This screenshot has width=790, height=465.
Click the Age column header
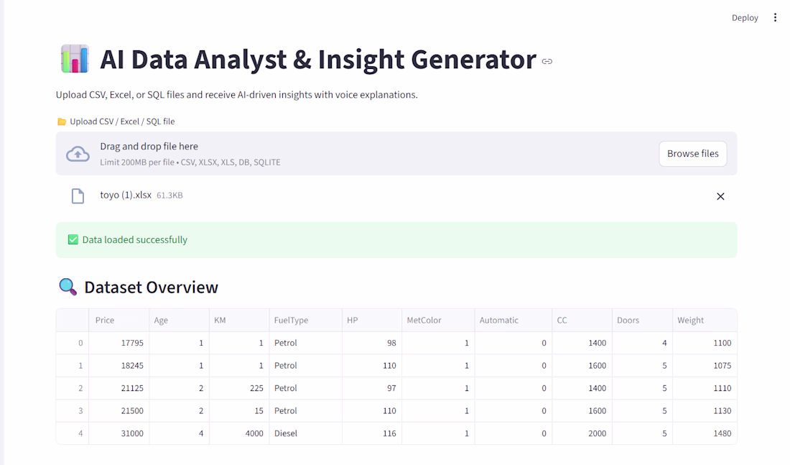point(178,321)
